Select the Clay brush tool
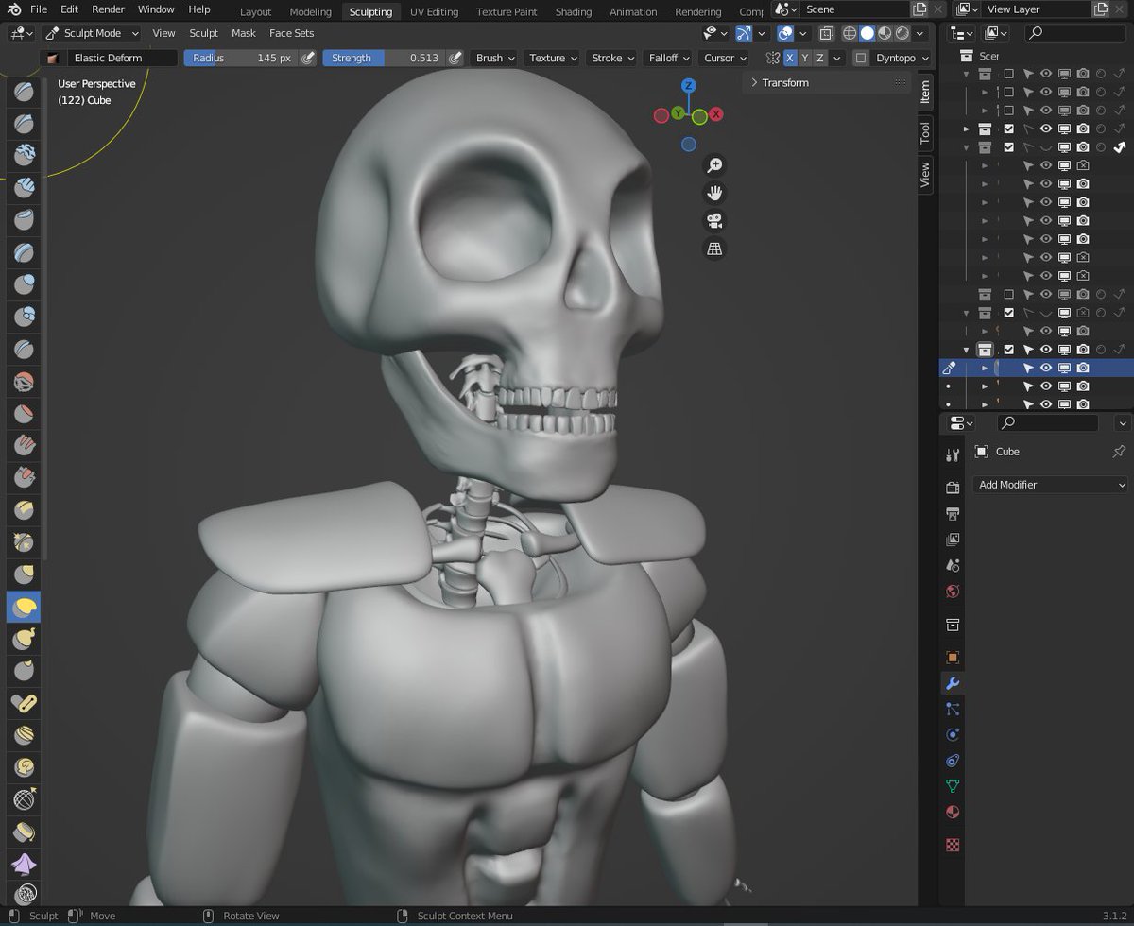1134x926 pixels. pos(24,157)
